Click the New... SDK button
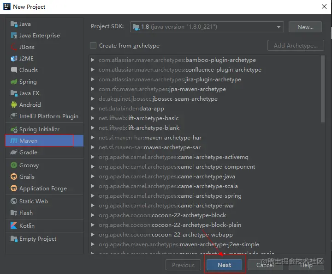The height and width of the screenshot is (274, 332). (x=305, y=27)
